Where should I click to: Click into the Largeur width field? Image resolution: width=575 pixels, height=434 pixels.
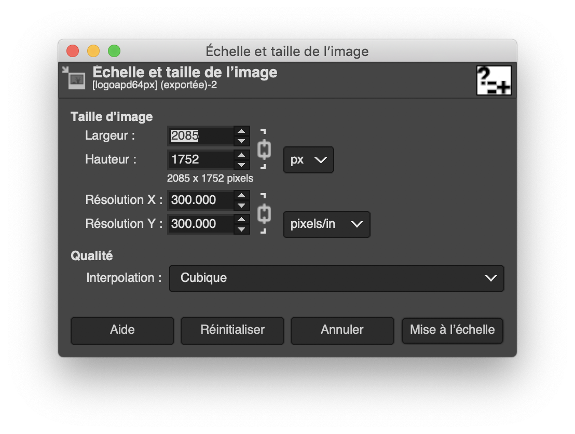(201, 136)
